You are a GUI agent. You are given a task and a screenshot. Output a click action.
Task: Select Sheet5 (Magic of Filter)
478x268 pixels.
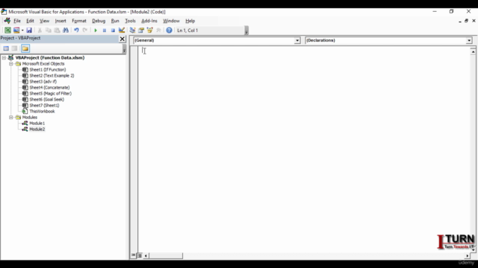click(50, 93)
